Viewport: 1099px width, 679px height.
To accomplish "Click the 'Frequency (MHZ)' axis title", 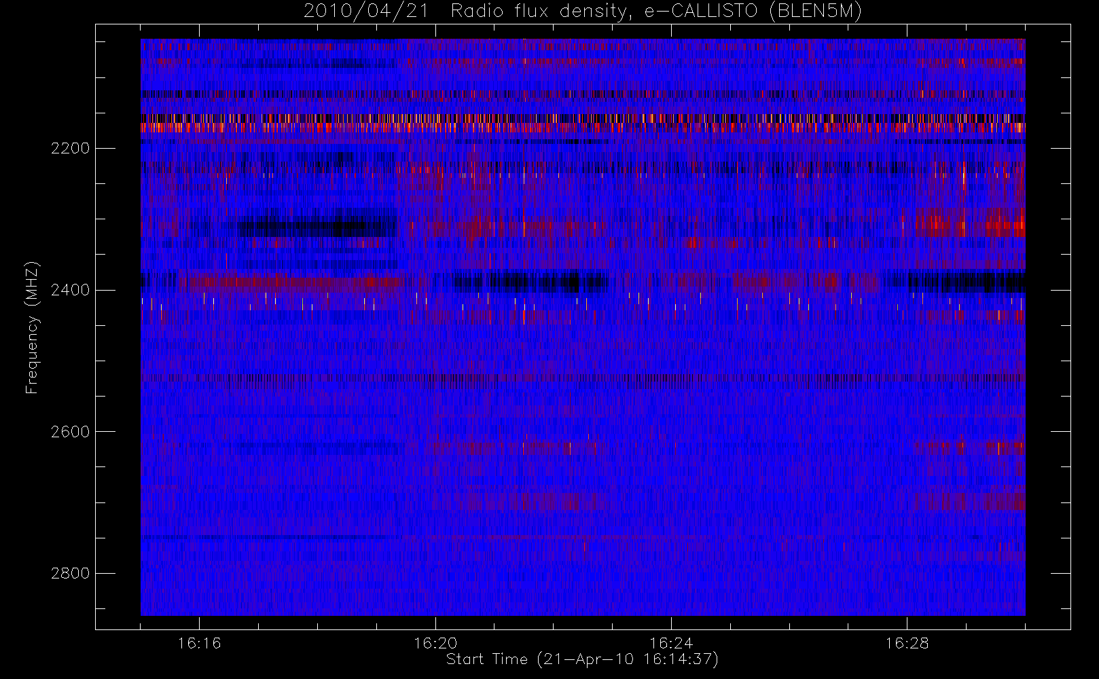I will point(32,327).
